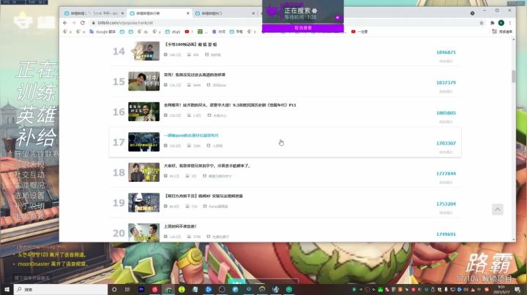Viewport: 527px width, 295px height.
Task: Open the Google 翻译 bookmark
Action: pyautogui.click(x=102, y=31)
